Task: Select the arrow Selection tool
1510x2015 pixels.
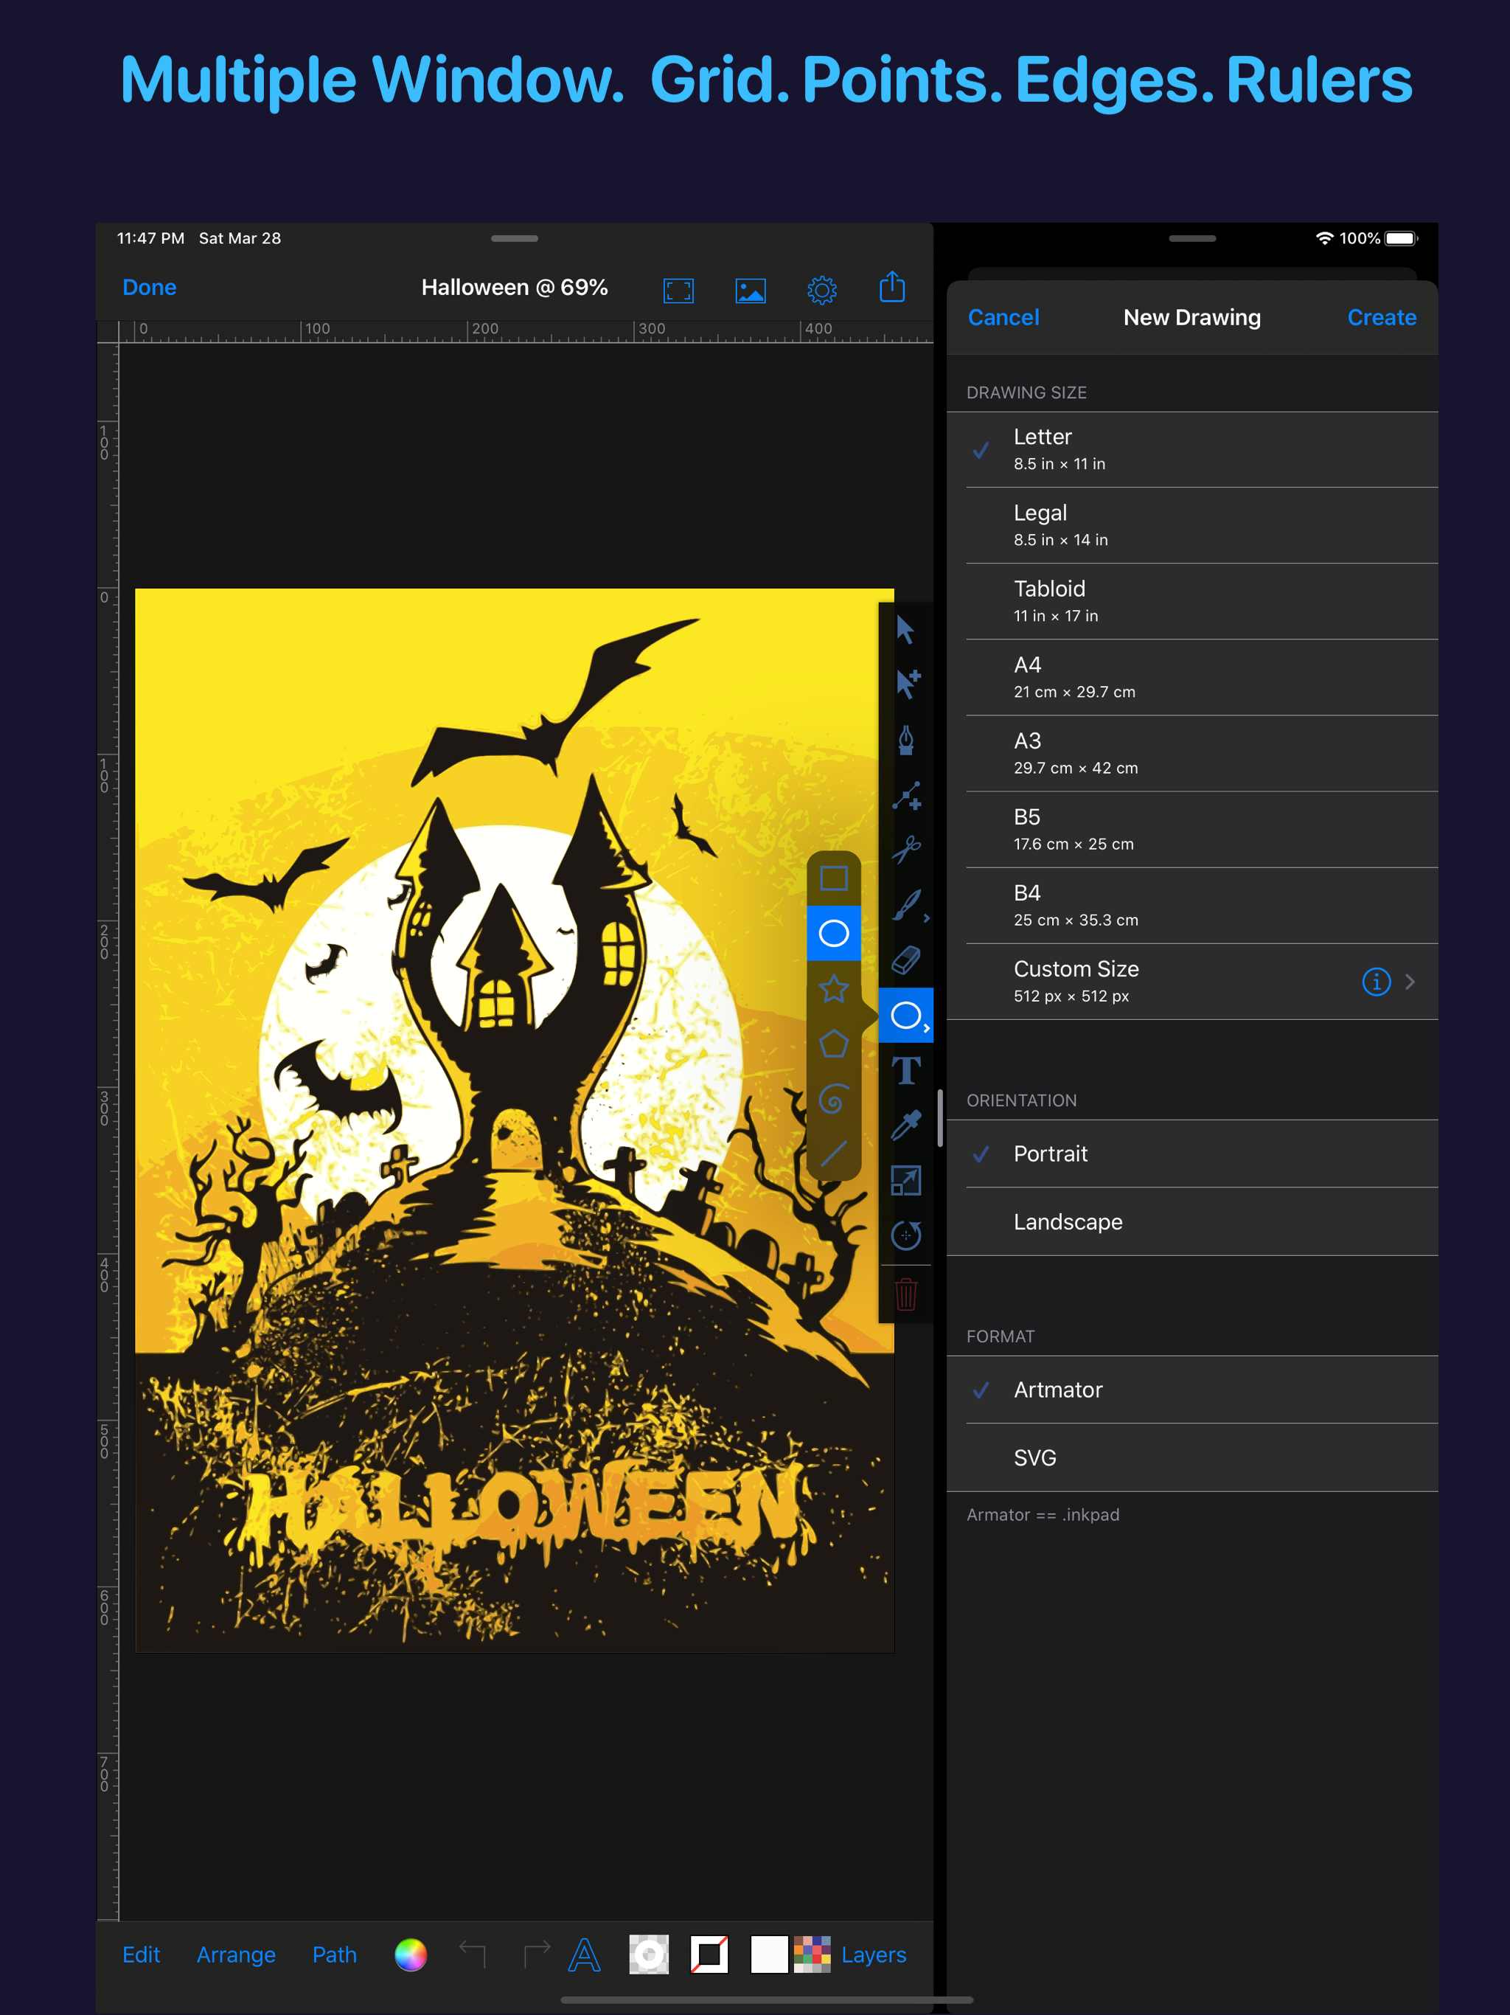Action: click(905, 629)
